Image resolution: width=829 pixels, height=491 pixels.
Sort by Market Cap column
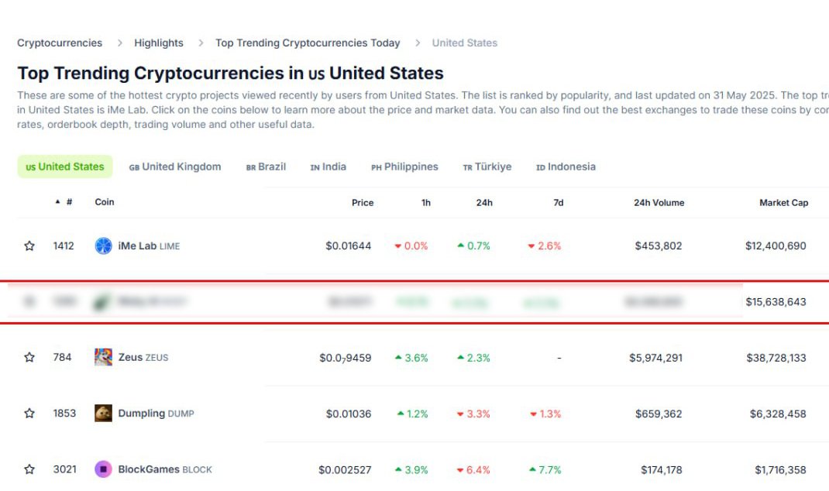coord(783,202)
